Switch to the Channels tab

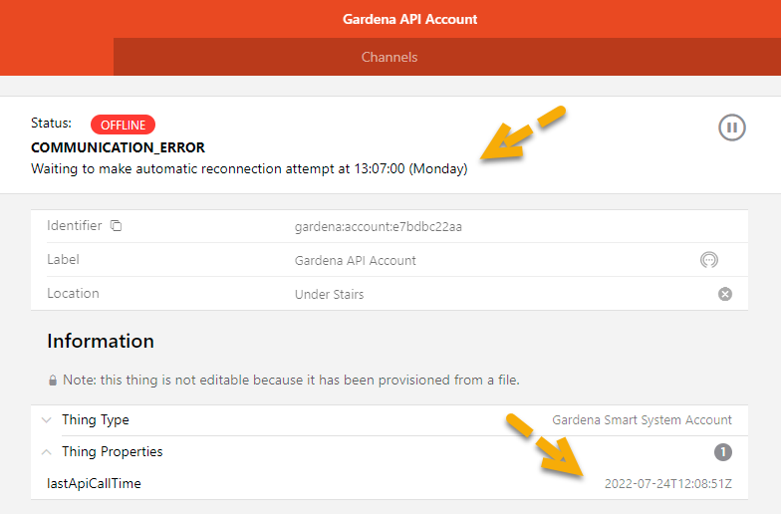pos(390,57)
